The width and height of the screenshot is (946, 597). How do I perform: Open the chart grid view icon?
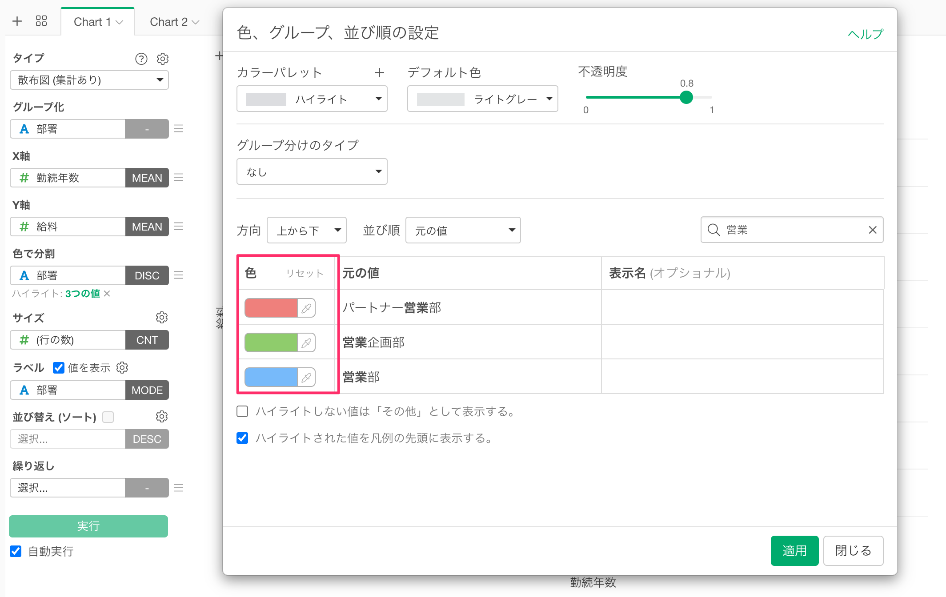pos(41,21)
